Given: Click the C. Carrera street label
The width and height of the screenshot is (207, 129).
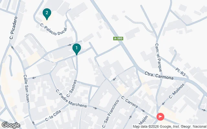Looking at the screenshot, I should point(129,102).
